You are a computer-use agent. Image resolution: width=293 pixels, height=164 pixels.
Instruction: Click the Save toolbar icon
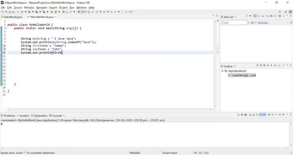(10, 12)
